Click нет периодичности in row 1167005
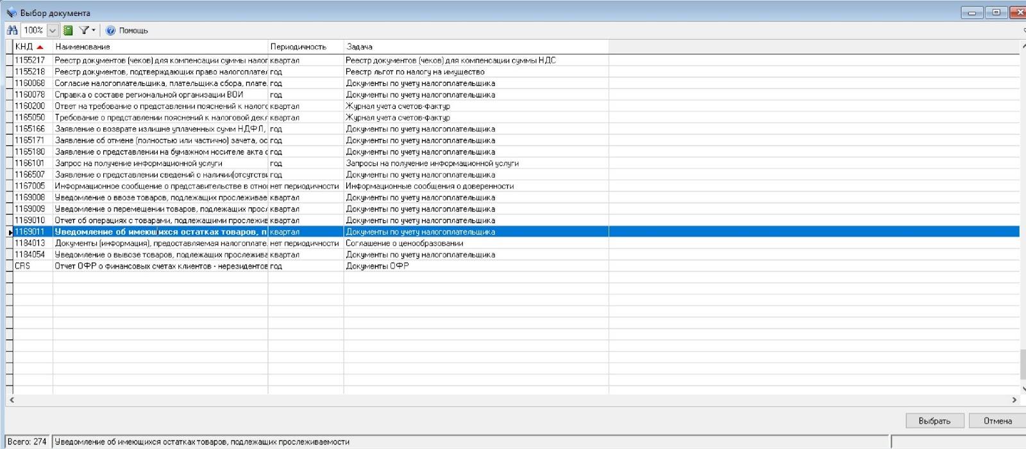The width and height of the screenshot is (1026, 449). [x=305, y=186]
